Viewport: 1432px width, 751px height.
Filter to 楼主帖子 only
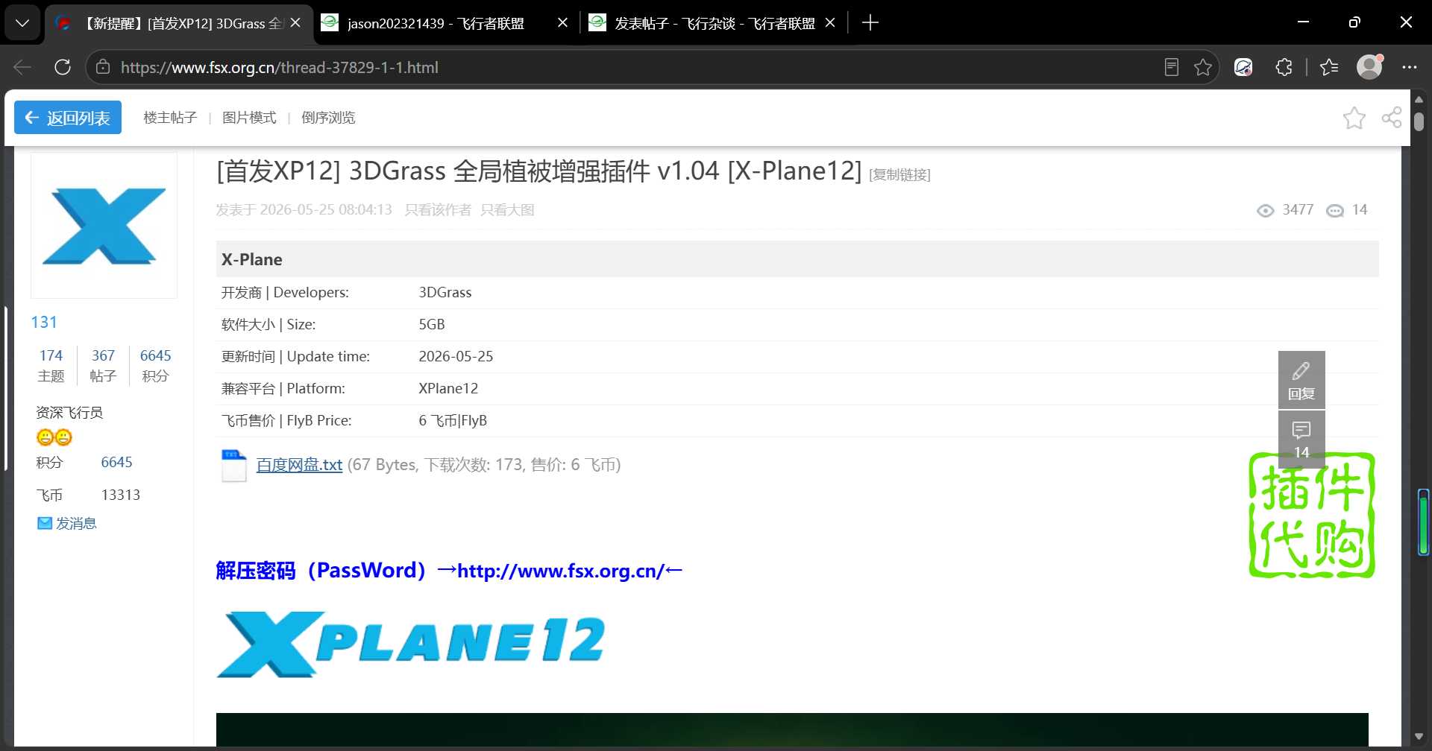tap(170, 118)
